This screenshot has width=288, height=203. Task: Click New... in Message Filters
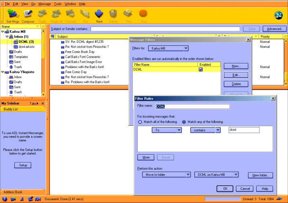pyautogui.click(x=236, y=66)
